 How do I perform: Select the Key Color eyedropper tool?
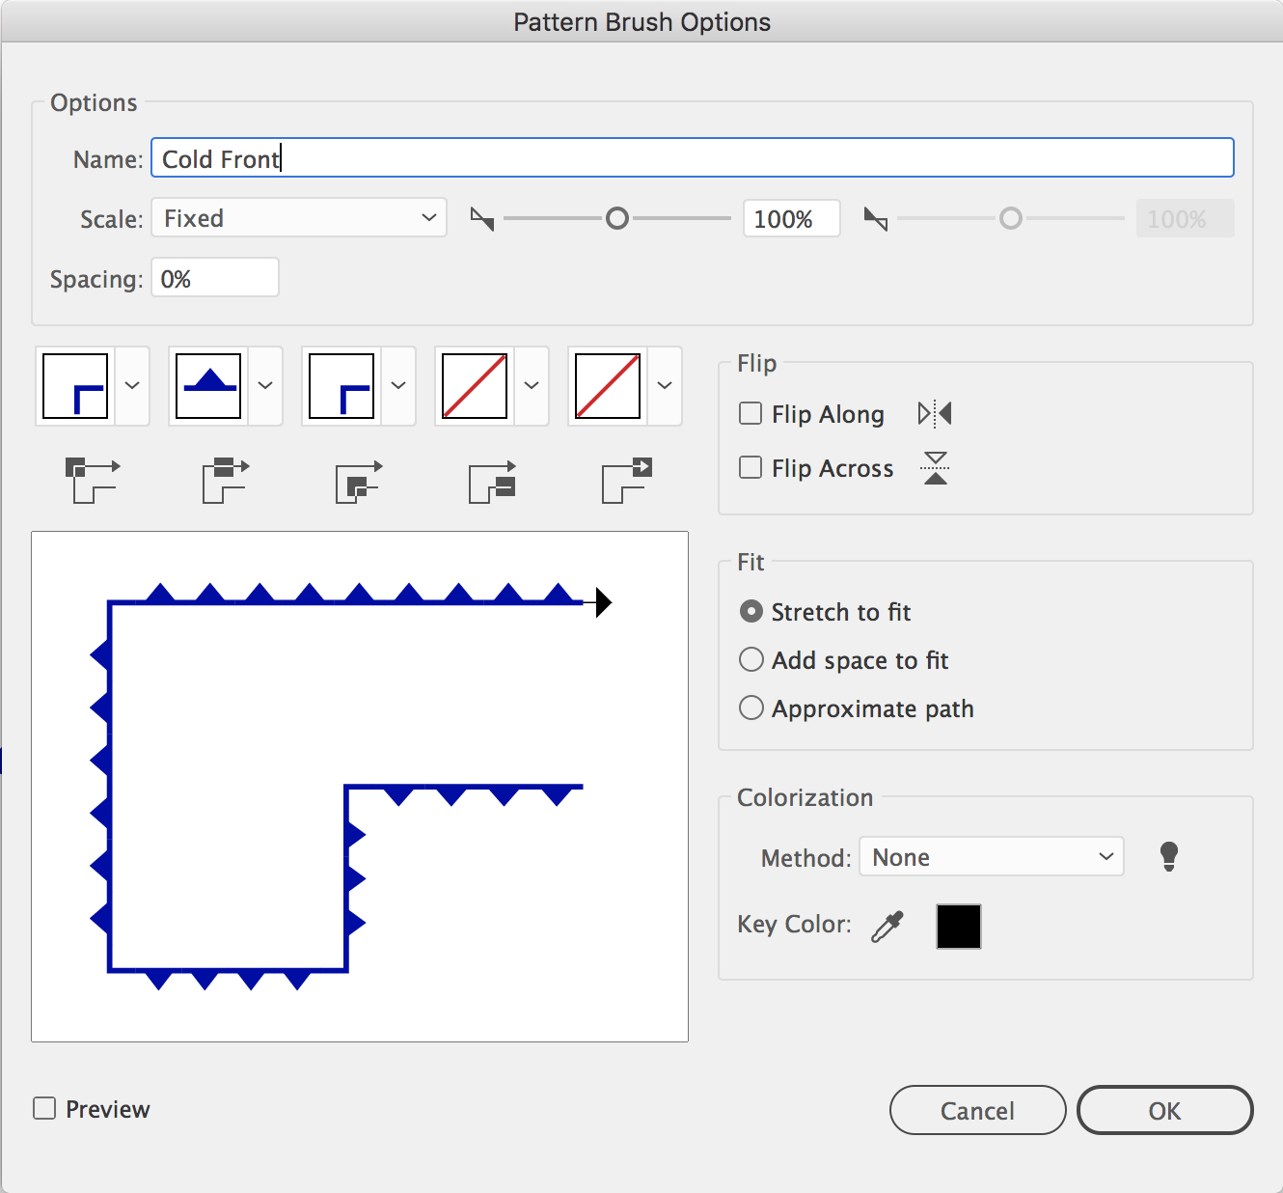point(887,926)
